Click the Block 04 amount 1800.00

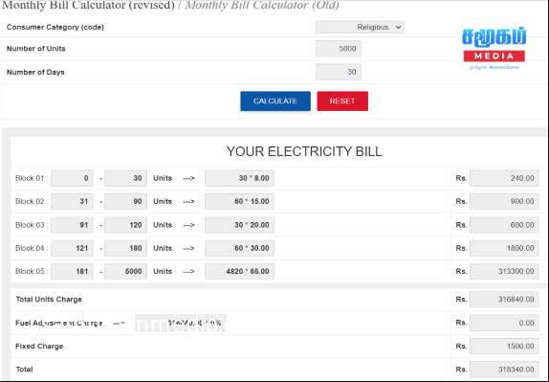click(x=504, y=248)
